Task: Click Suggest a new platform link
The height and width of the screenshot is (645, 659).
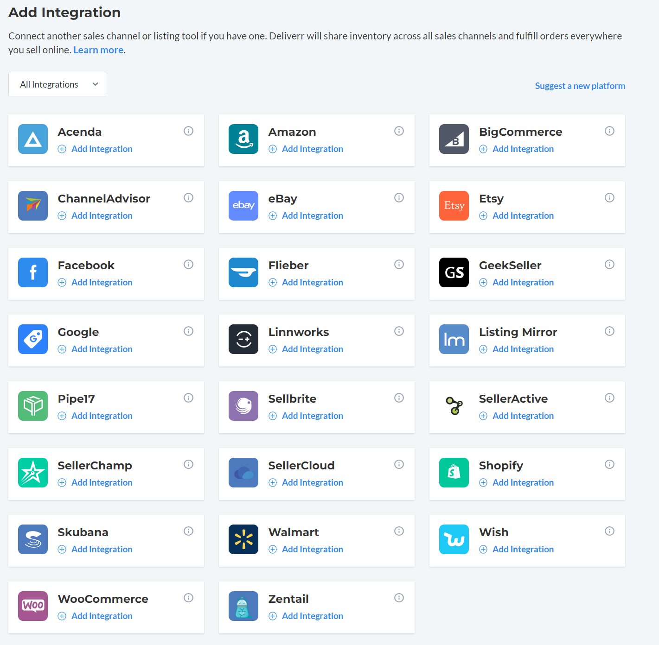Action: pyautogui.click(x=580, y=86)
